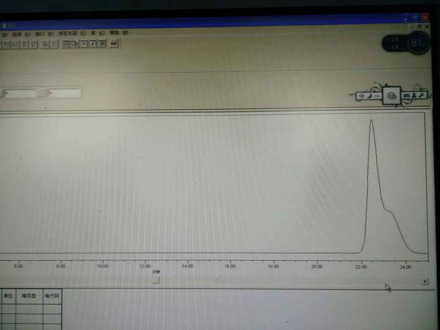Open the 查看 menu in the menu bar

coord(72,33)
